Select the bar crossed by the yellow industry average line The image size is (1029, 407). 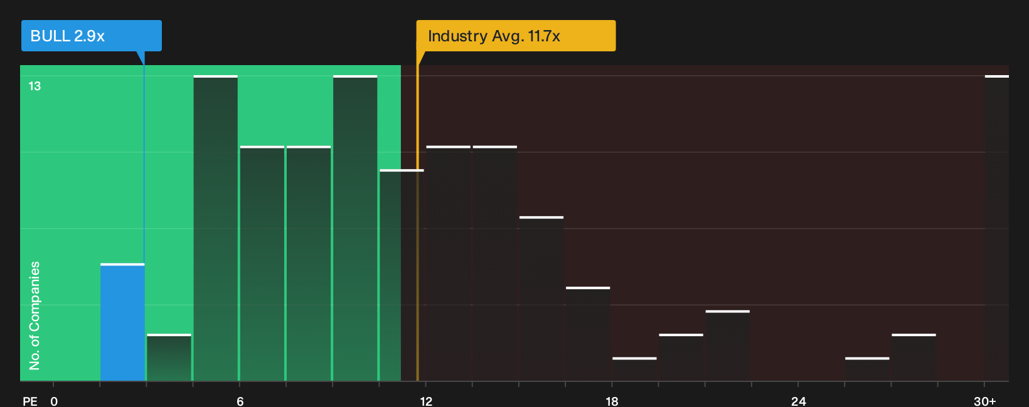[x=402, y=276]
